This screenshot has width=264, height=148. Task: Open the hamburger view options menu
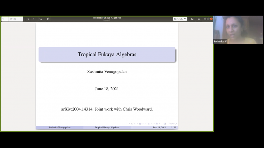(199, 19)
